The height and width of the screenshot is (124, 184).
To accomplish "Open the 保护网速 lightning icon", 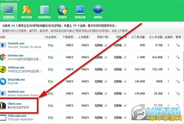I will (x=27, y=10).
